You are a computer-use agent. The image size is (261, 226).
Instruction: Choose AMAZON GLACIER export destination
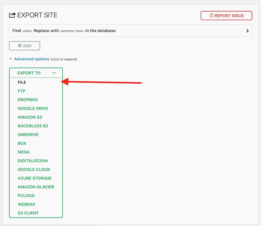click(36, 187)
